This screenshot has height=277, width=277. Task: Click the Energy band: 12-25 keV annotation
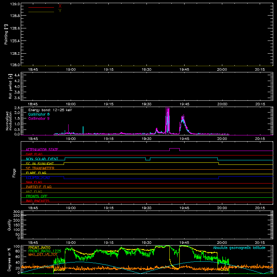coord(50,110)
